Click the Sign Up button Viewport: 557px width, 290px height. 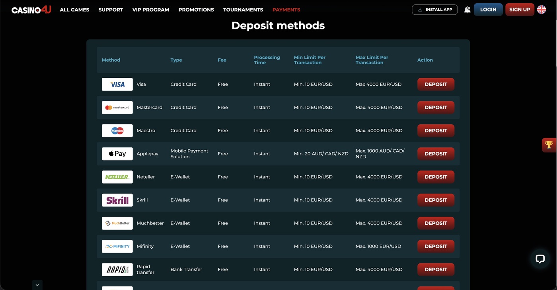point(520,10)
